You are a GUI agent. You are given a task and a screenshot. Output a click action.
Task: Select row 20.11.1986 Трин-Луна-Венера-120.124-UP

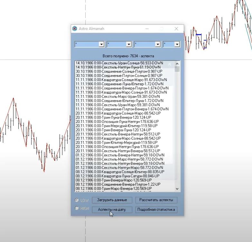[x=125, y=117]
